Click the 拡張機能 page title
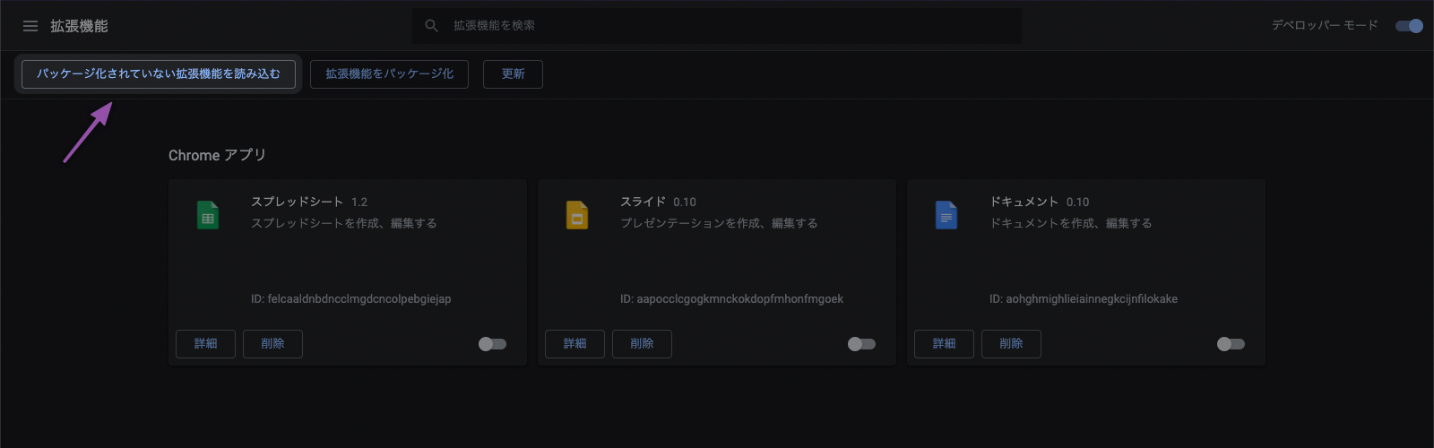The image size is (1434, 448). pos(79,26)
